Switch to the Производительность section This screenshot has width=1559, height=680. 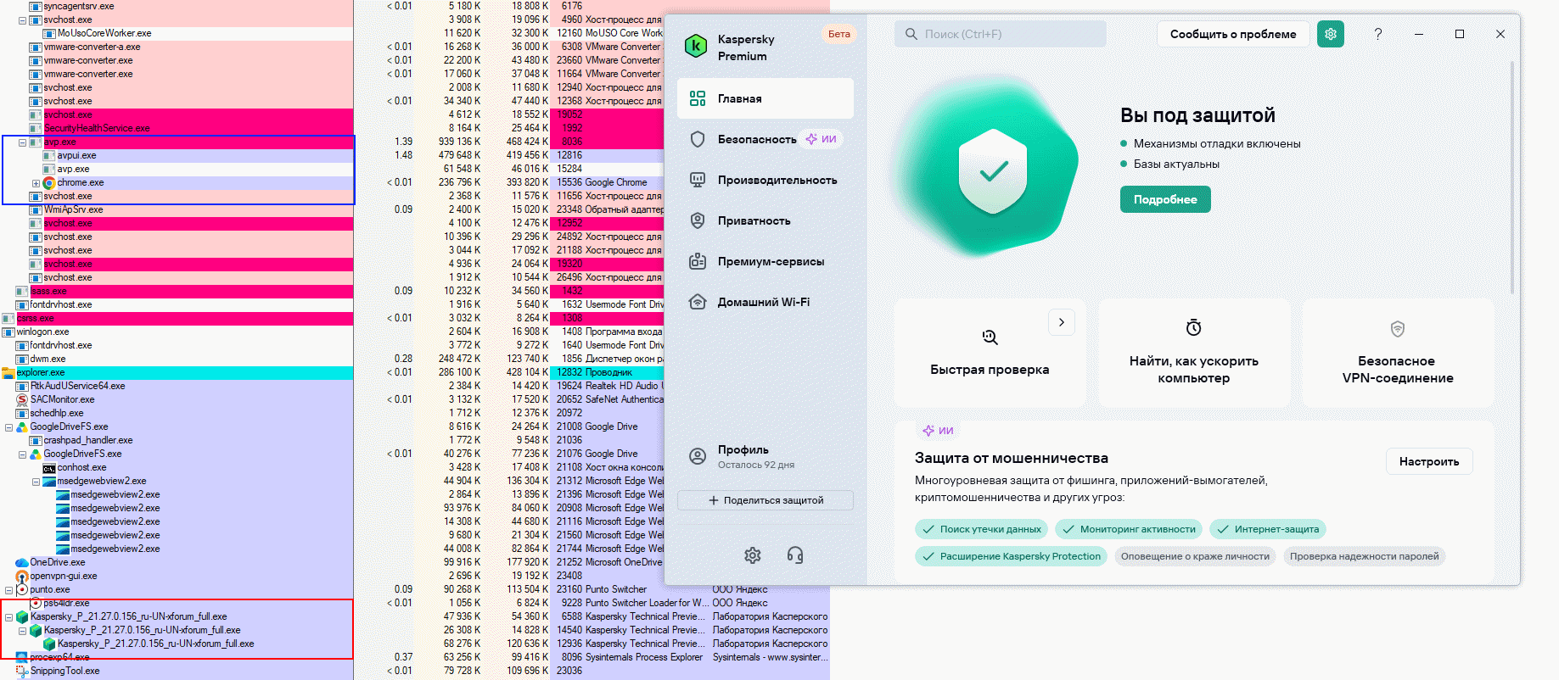point(765,180)
